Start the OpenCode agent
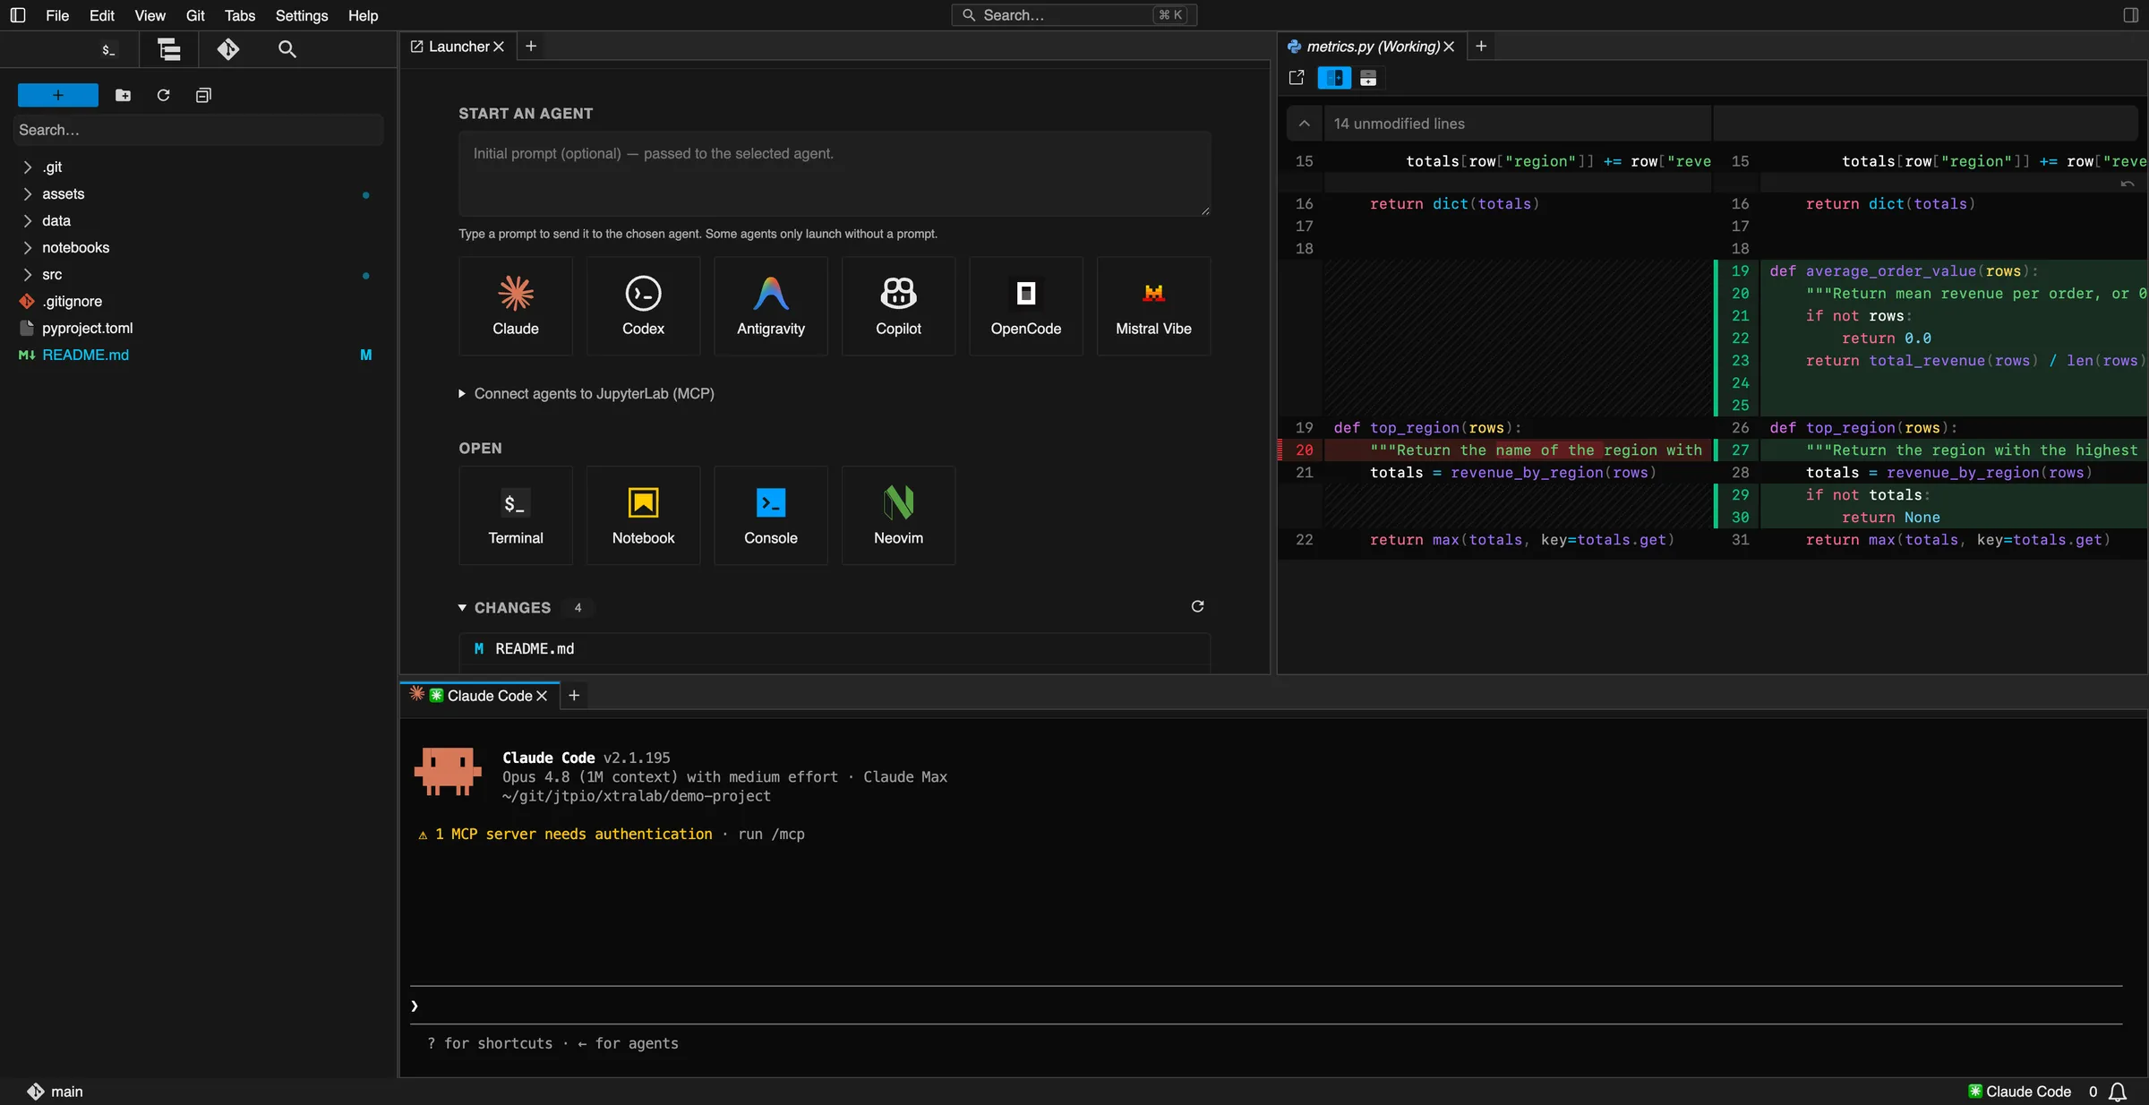Screen dimensions: 2149x1105 click(1026, 306)
